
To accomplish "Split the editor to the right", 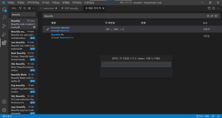I will pos(213,8).
